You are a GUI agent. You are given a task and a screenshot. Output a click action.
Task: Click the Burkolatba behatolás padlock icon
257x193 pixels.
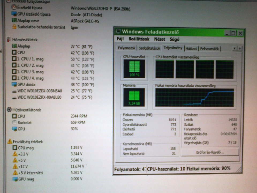point(14,27)
